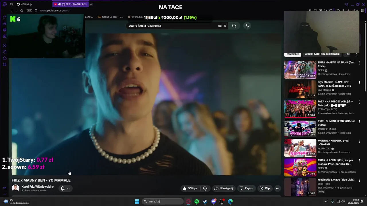This screenshot has height=206, width=367.
Task: Open FAZA - NA MIŁOŚĆ video thumbnail
Action: tap(300, 109)
